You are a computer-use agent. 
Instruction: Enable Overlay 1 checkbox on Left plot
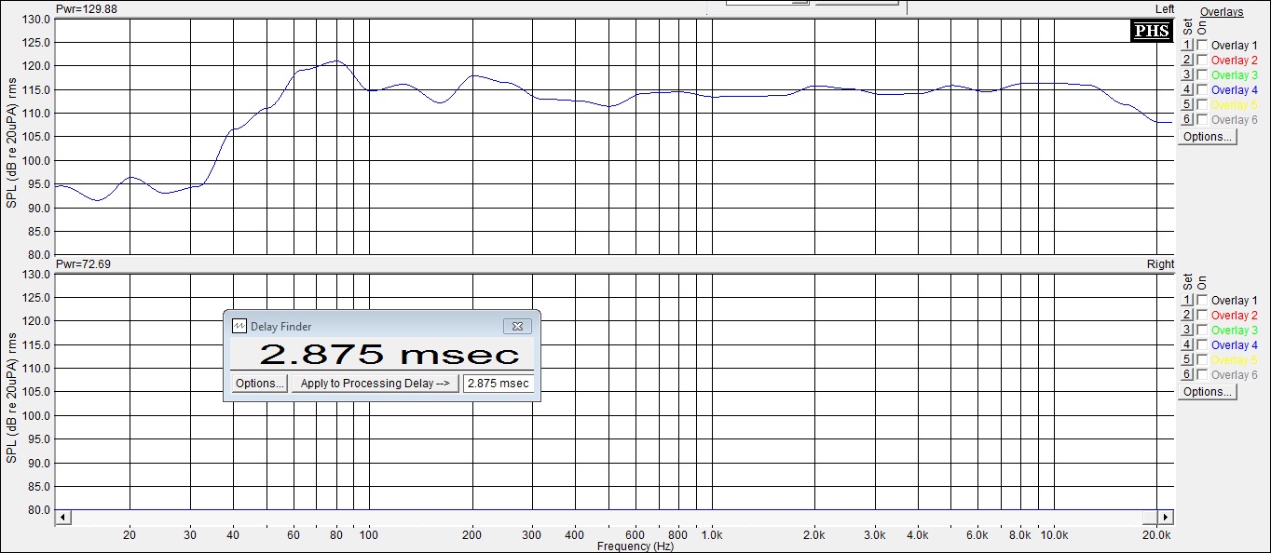tap(1203, 46)
